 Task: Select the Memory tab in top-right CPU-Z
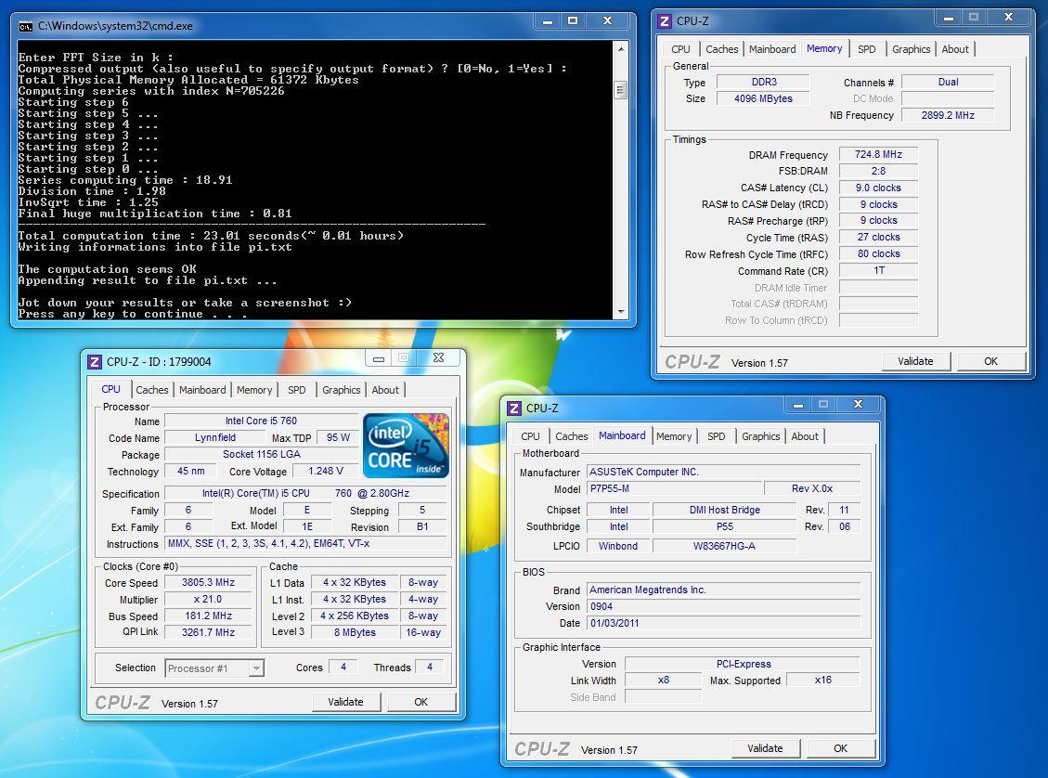[824, 48]
